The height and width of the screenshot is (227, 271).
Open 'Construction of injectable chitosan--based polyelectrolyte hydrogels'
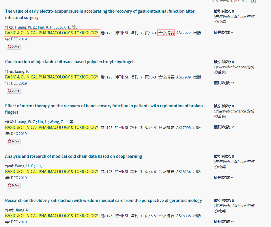(70, 62)
